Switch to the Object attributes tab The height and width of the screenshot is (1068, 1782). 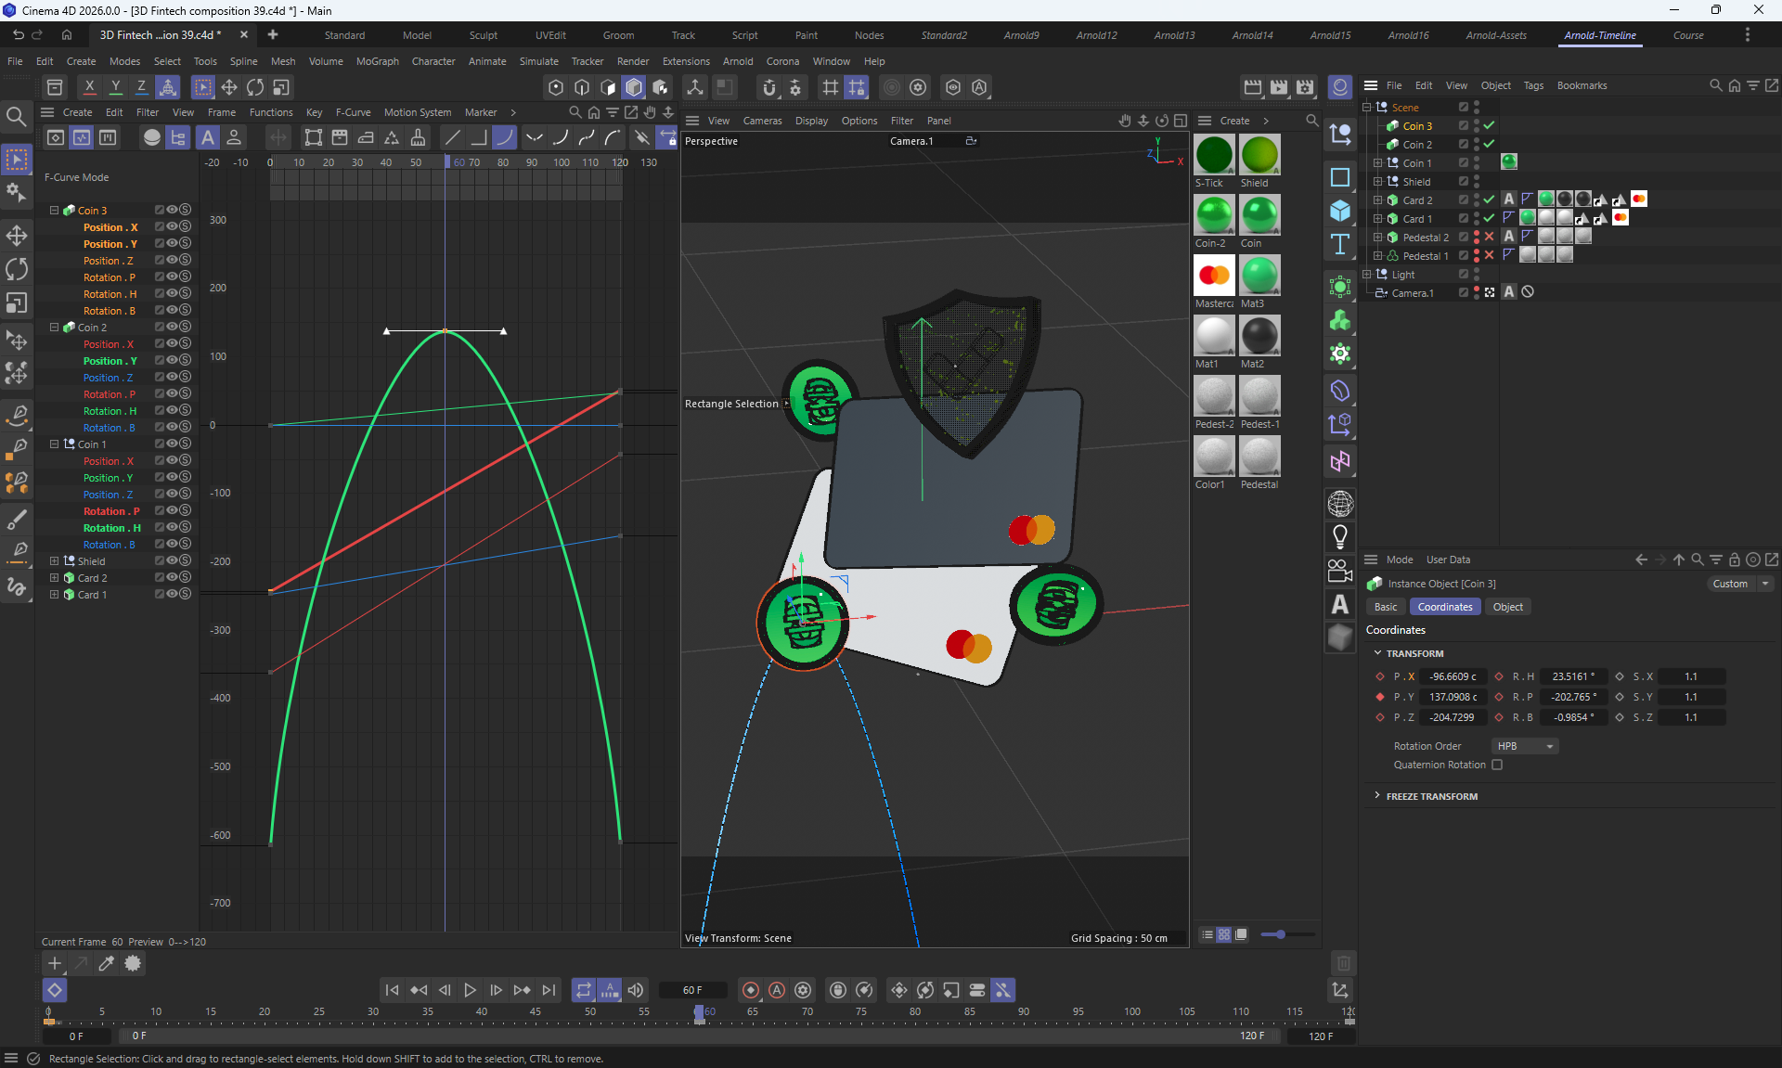(1507, 607)
